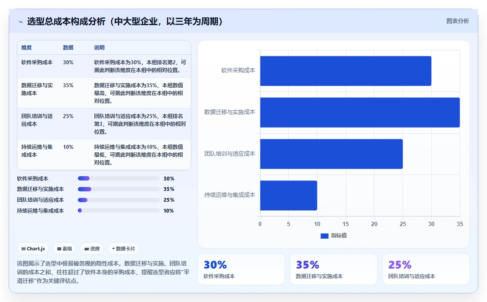The image size is (487, 302).
Task: Click the 10% value beside the progress bar
Action: (169, 211)
